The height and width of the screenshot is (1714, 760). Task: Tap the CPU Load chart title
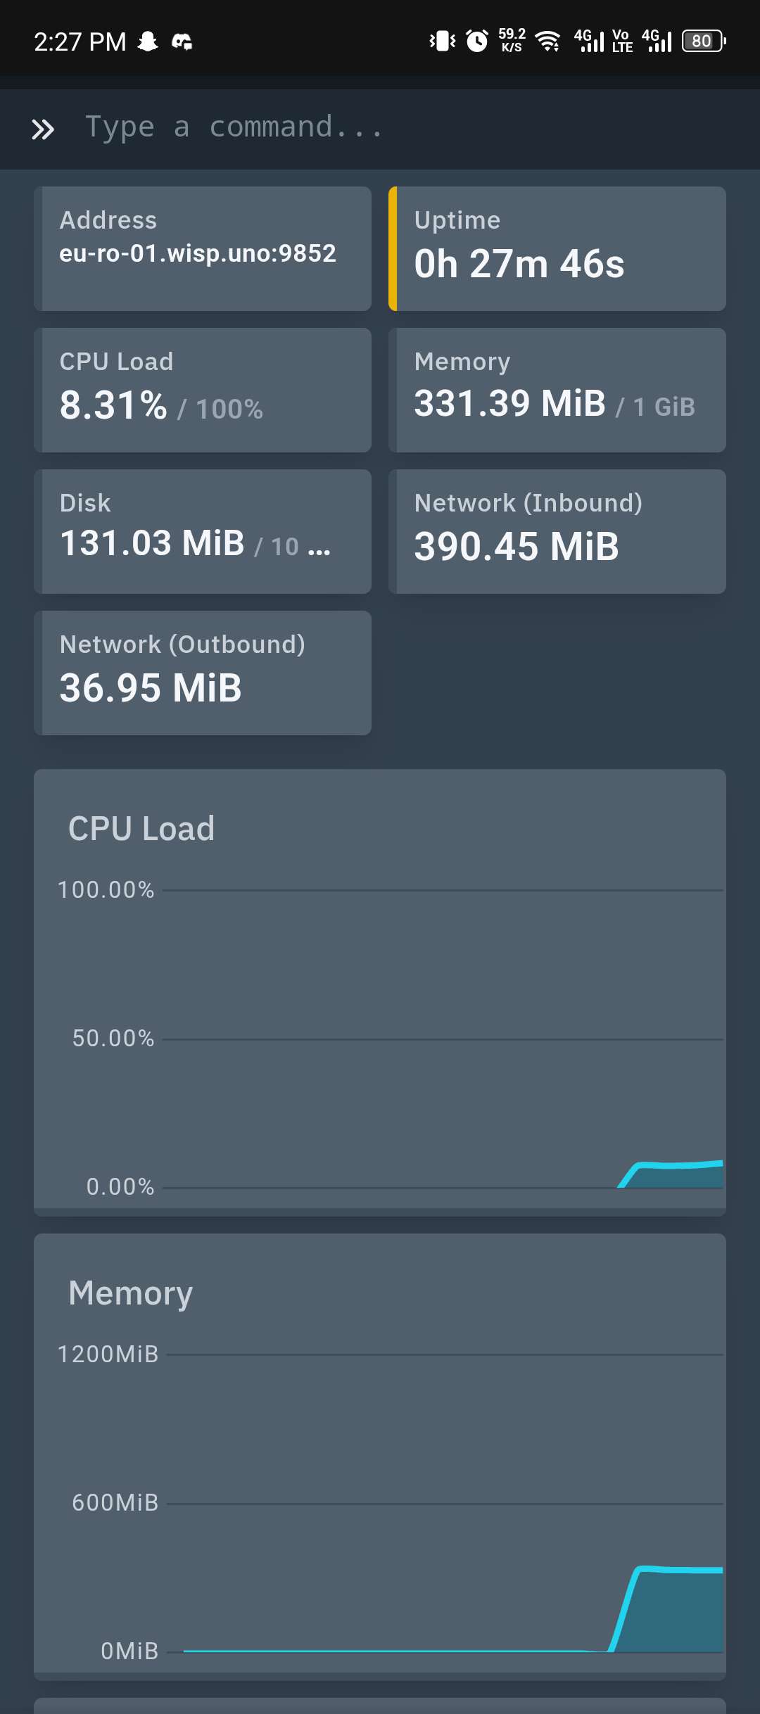[141, 828]
